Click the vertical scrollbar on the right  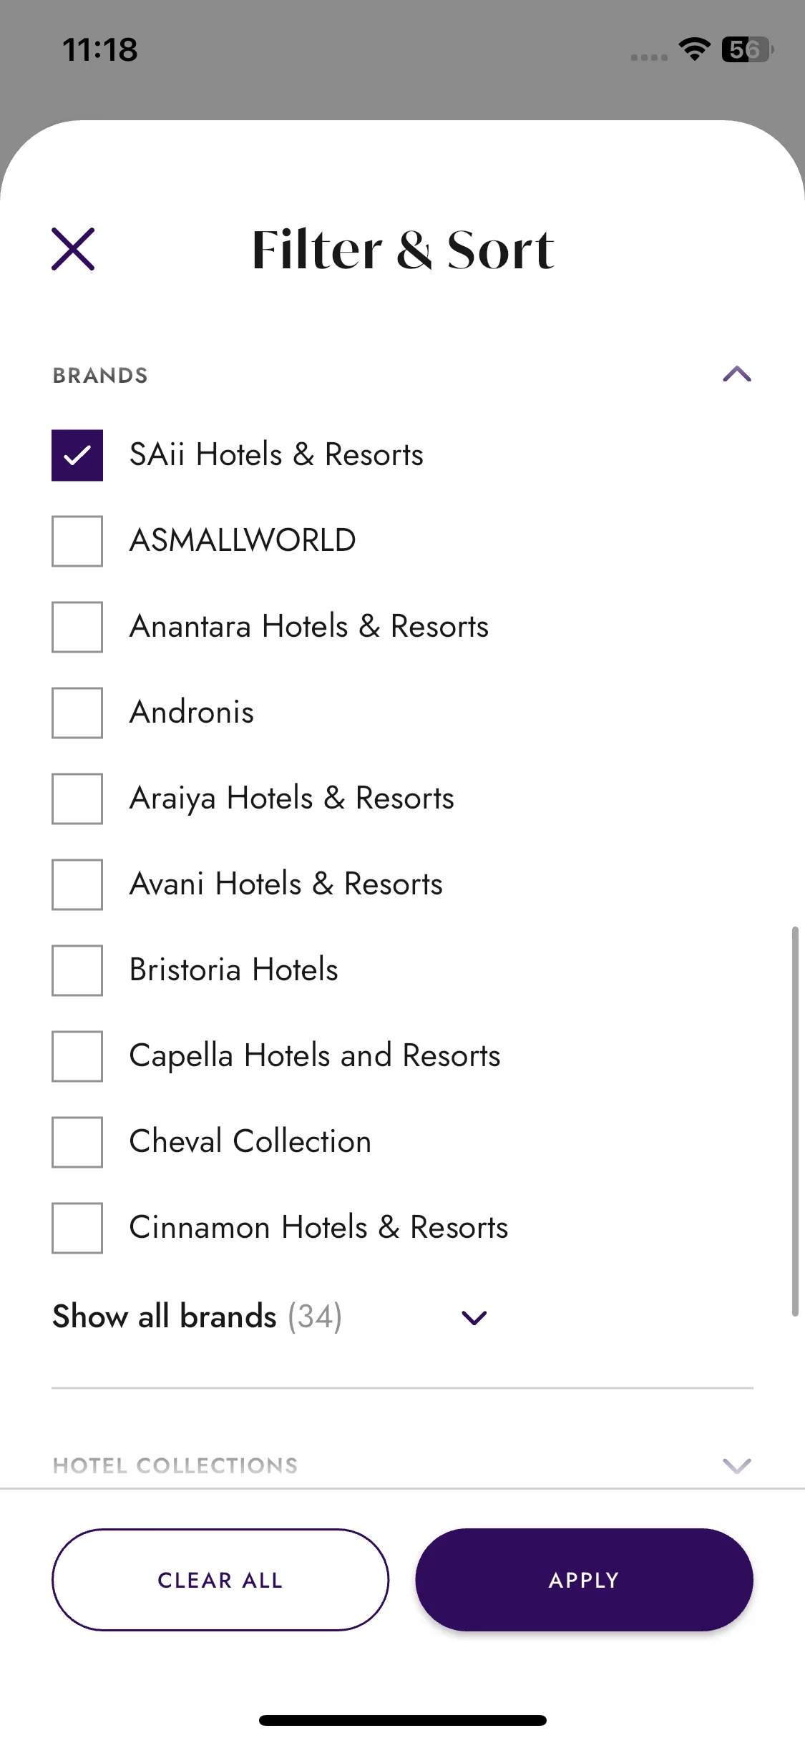coord(795,1121)
